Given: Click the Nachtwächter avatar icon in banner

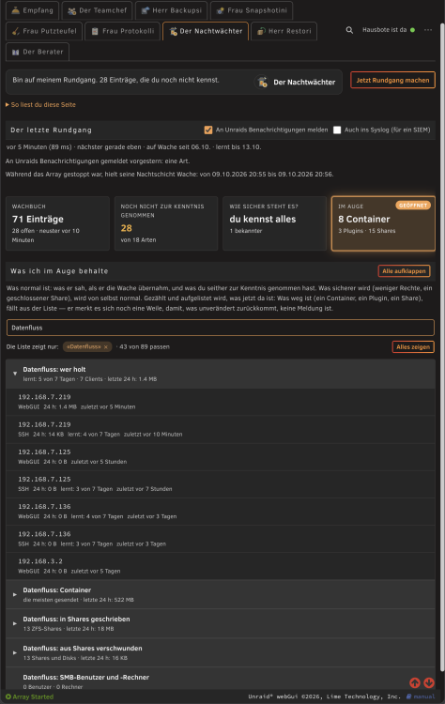Looking at the screenshot, I should (x=262, y=83).
